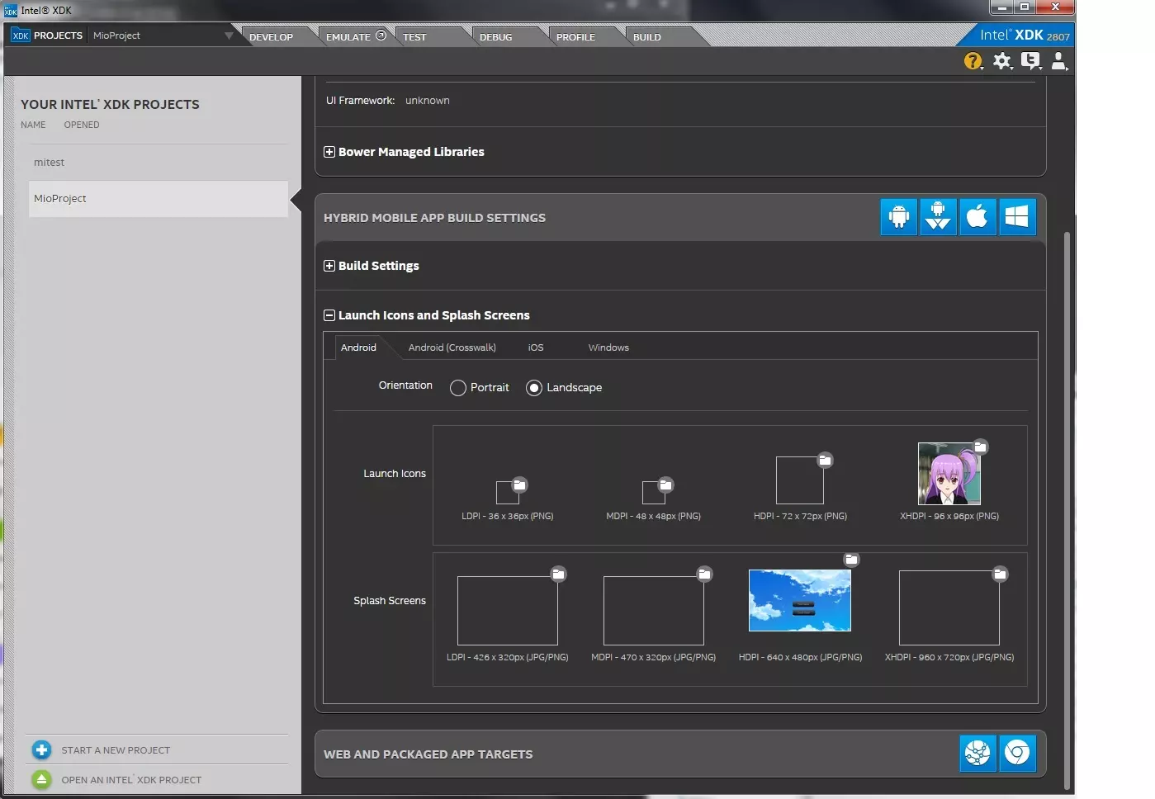The image size is (1155, 799).
Task: Select the mitest project in list
Action: (x=159, y=163)
